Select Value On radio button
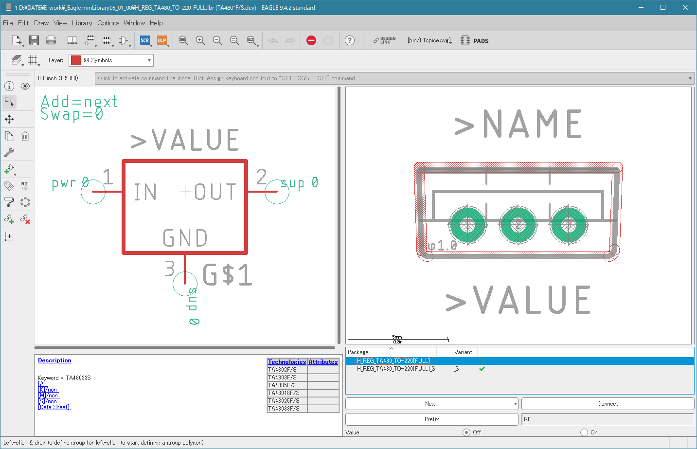This screenshot has width=697, height=449. (x=584, y=432)
